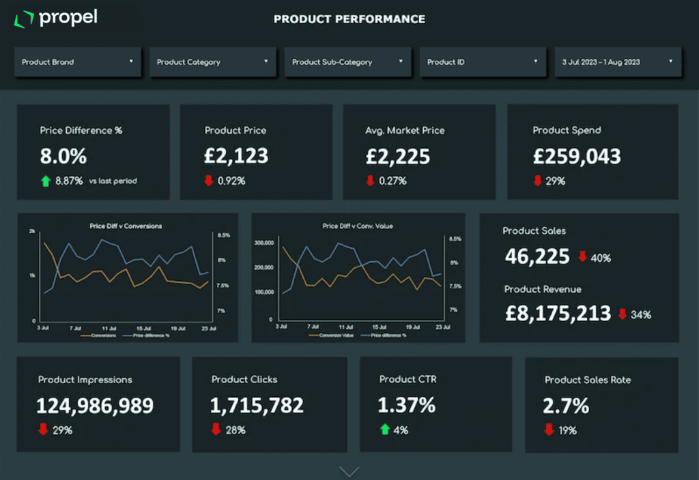Click red down arrow beside Product Revenue value
The image size is (699, 480).
(x=623, y=314)
